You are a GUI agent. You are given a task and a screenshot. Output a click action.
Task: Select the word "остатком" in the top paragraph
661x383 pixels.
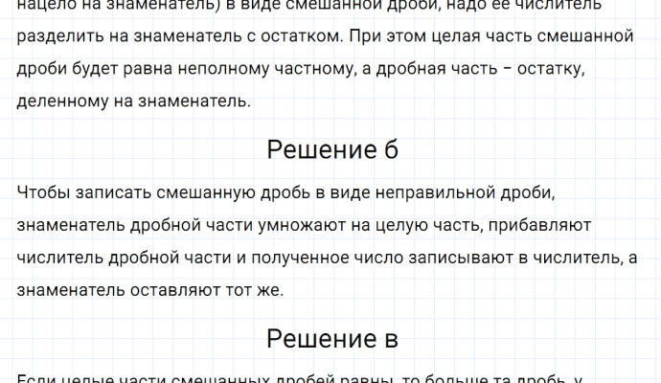click(x=307, y=39)
